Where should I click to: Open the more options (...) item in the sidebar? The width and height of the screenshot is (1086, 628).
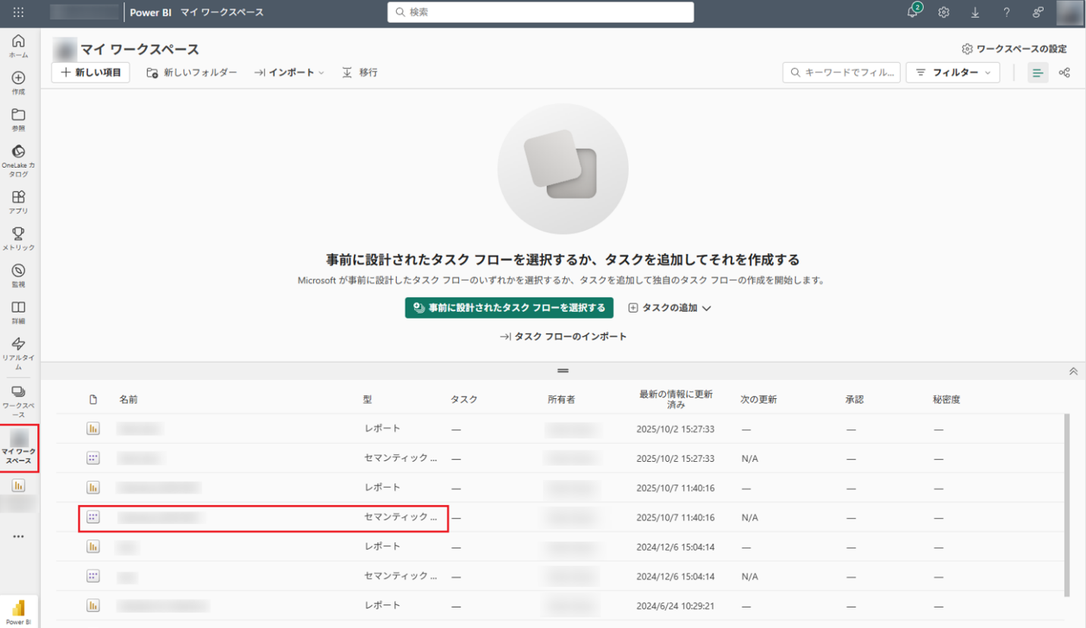pyautogui.click(x=17, y=536)
